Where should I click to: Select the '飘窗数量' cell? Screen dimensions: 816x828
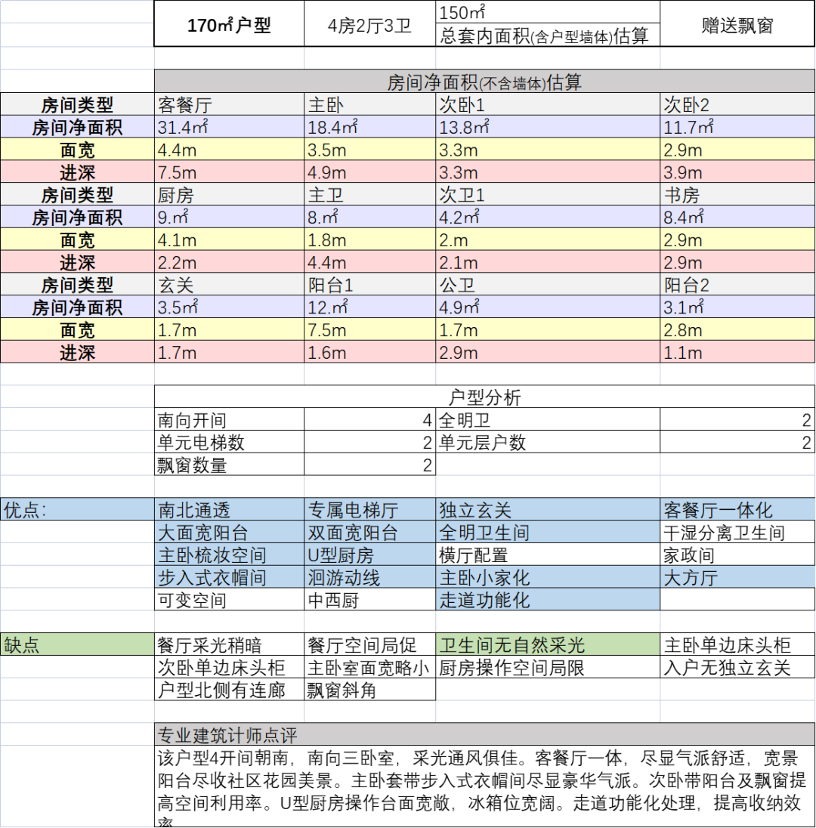pos(229,465)
